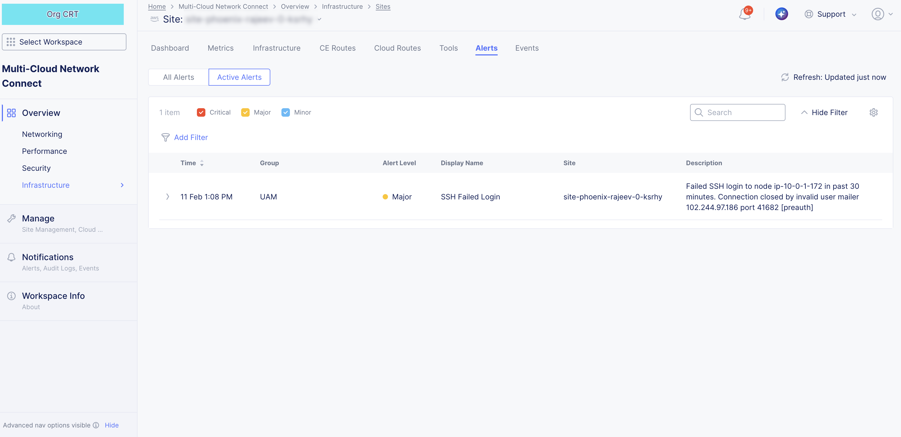The image size is (901, 437).
Task: Open the Add Filter funnel icon
Action: (165, 138)
